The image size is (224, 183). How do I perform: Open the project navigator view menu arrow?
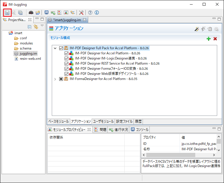tap(42, 26)
